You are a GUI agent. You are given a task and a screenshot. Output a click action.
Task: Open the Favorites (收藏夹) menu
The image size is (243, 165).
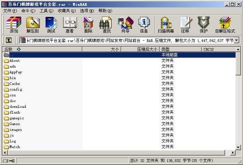[66, 11]
